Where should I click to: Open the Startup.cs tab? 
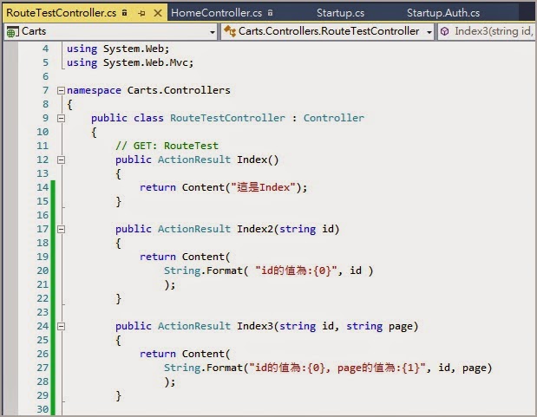[340, 13]
